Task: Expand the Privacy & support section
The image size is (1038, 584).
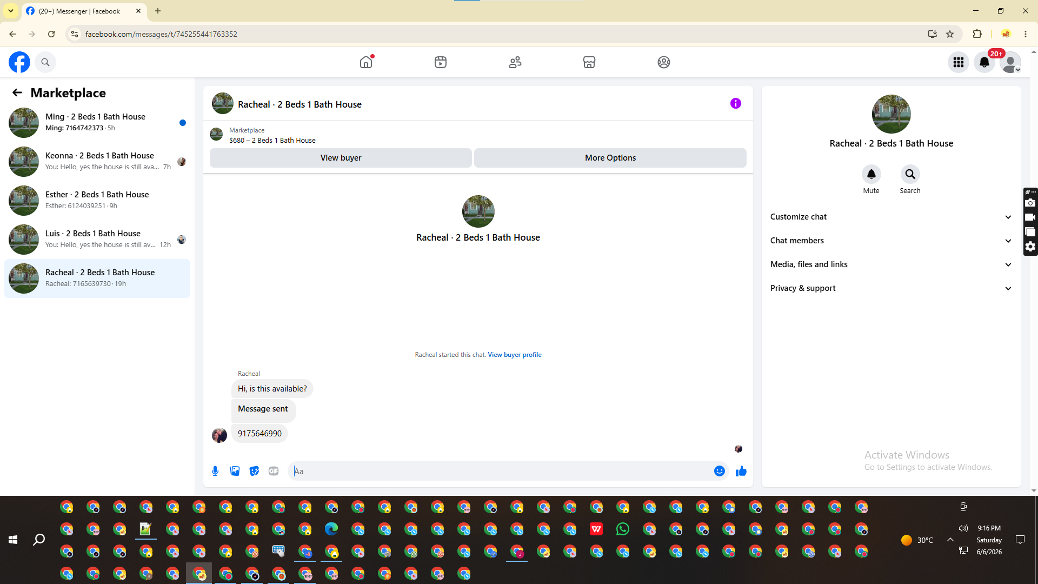Action: pos(891,288)
